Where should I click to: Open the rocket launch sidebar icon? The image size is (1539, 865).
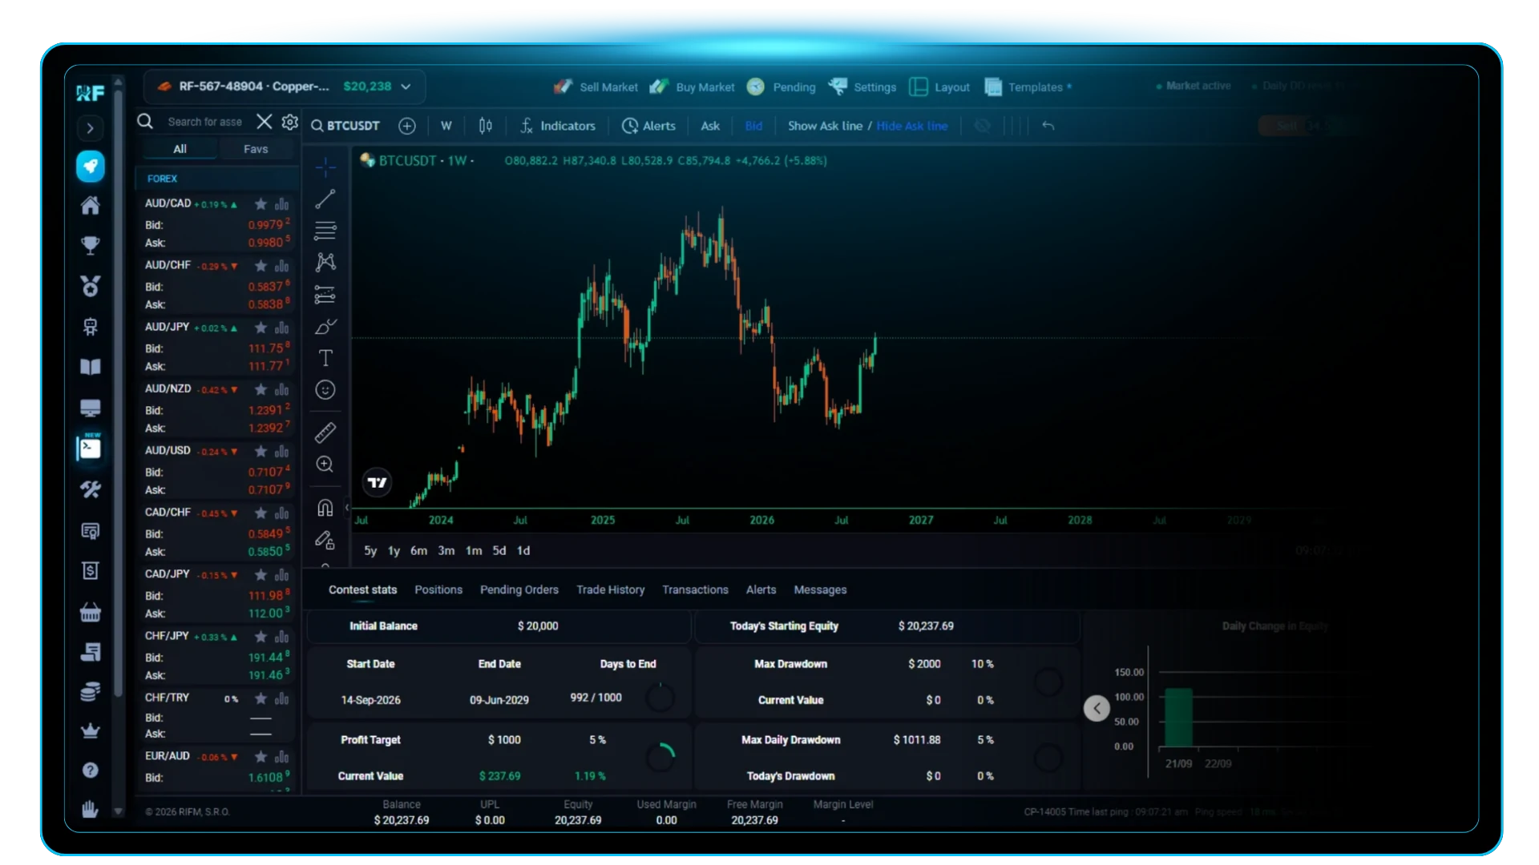point(91,166)
